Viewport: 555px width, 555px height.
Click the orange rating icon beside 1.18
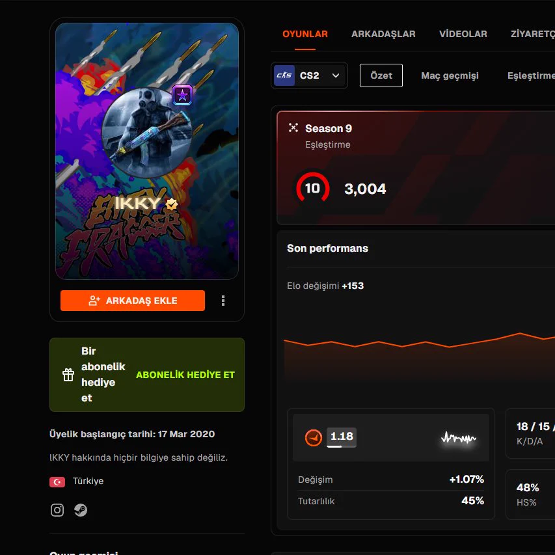coord(314,437)
